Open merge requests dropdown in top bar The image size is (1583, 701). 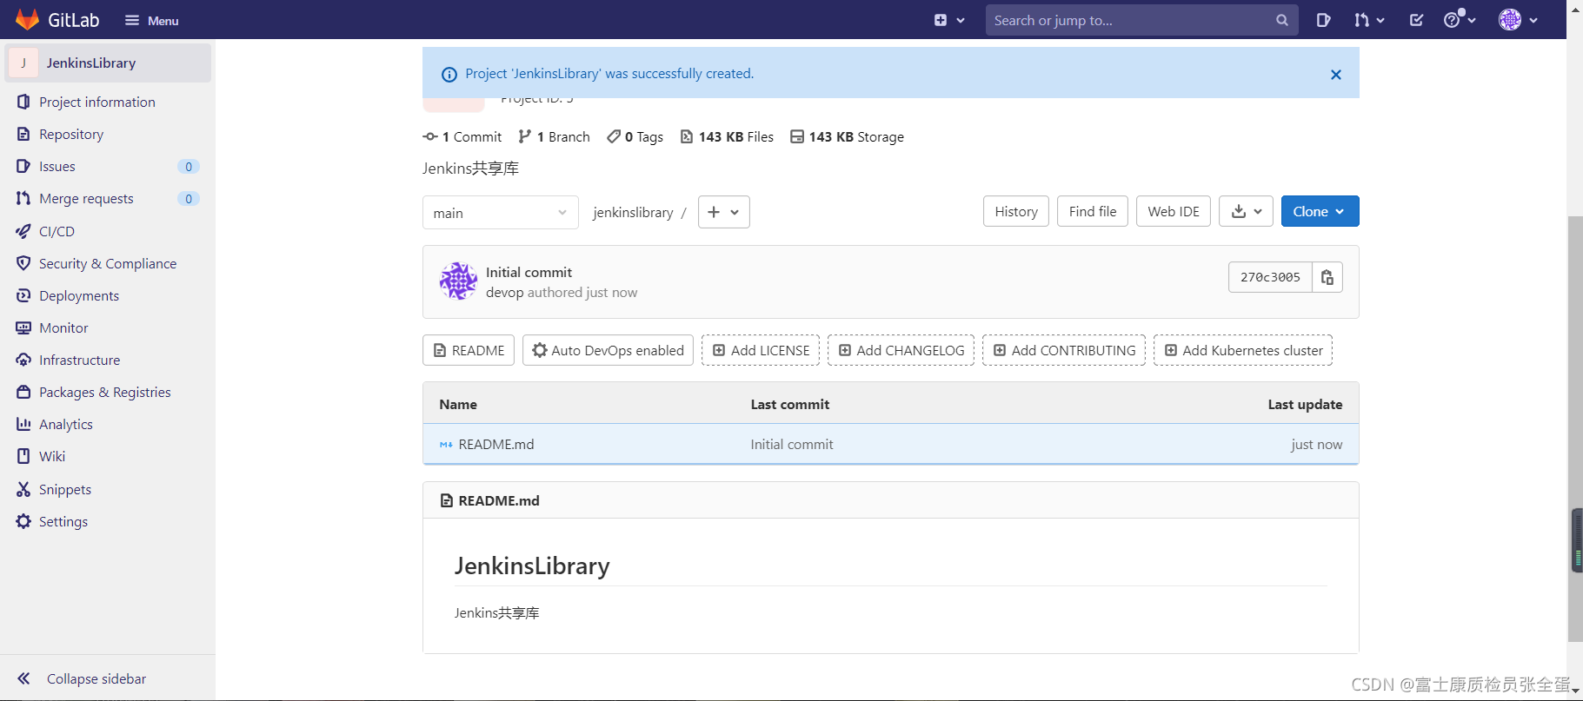(x=1369, y=20)
